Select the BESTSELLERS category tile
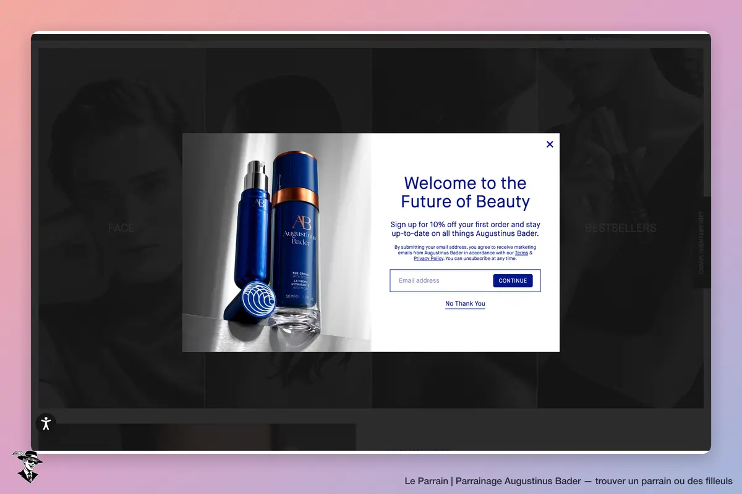742x494 pixels. click(x=620, y=228)
